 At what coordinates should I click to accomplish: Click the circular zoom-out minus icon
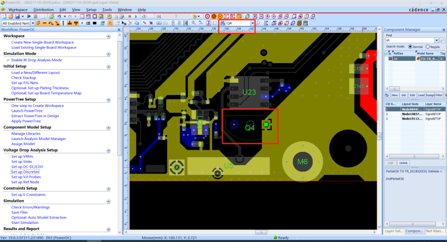point(274,16)
